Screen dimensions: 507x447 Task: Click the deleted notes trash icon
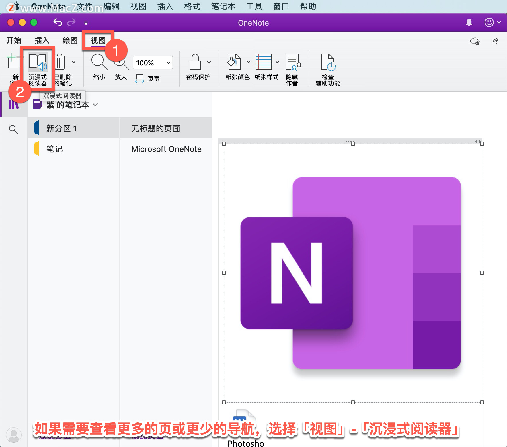click(x=60, y=62)
